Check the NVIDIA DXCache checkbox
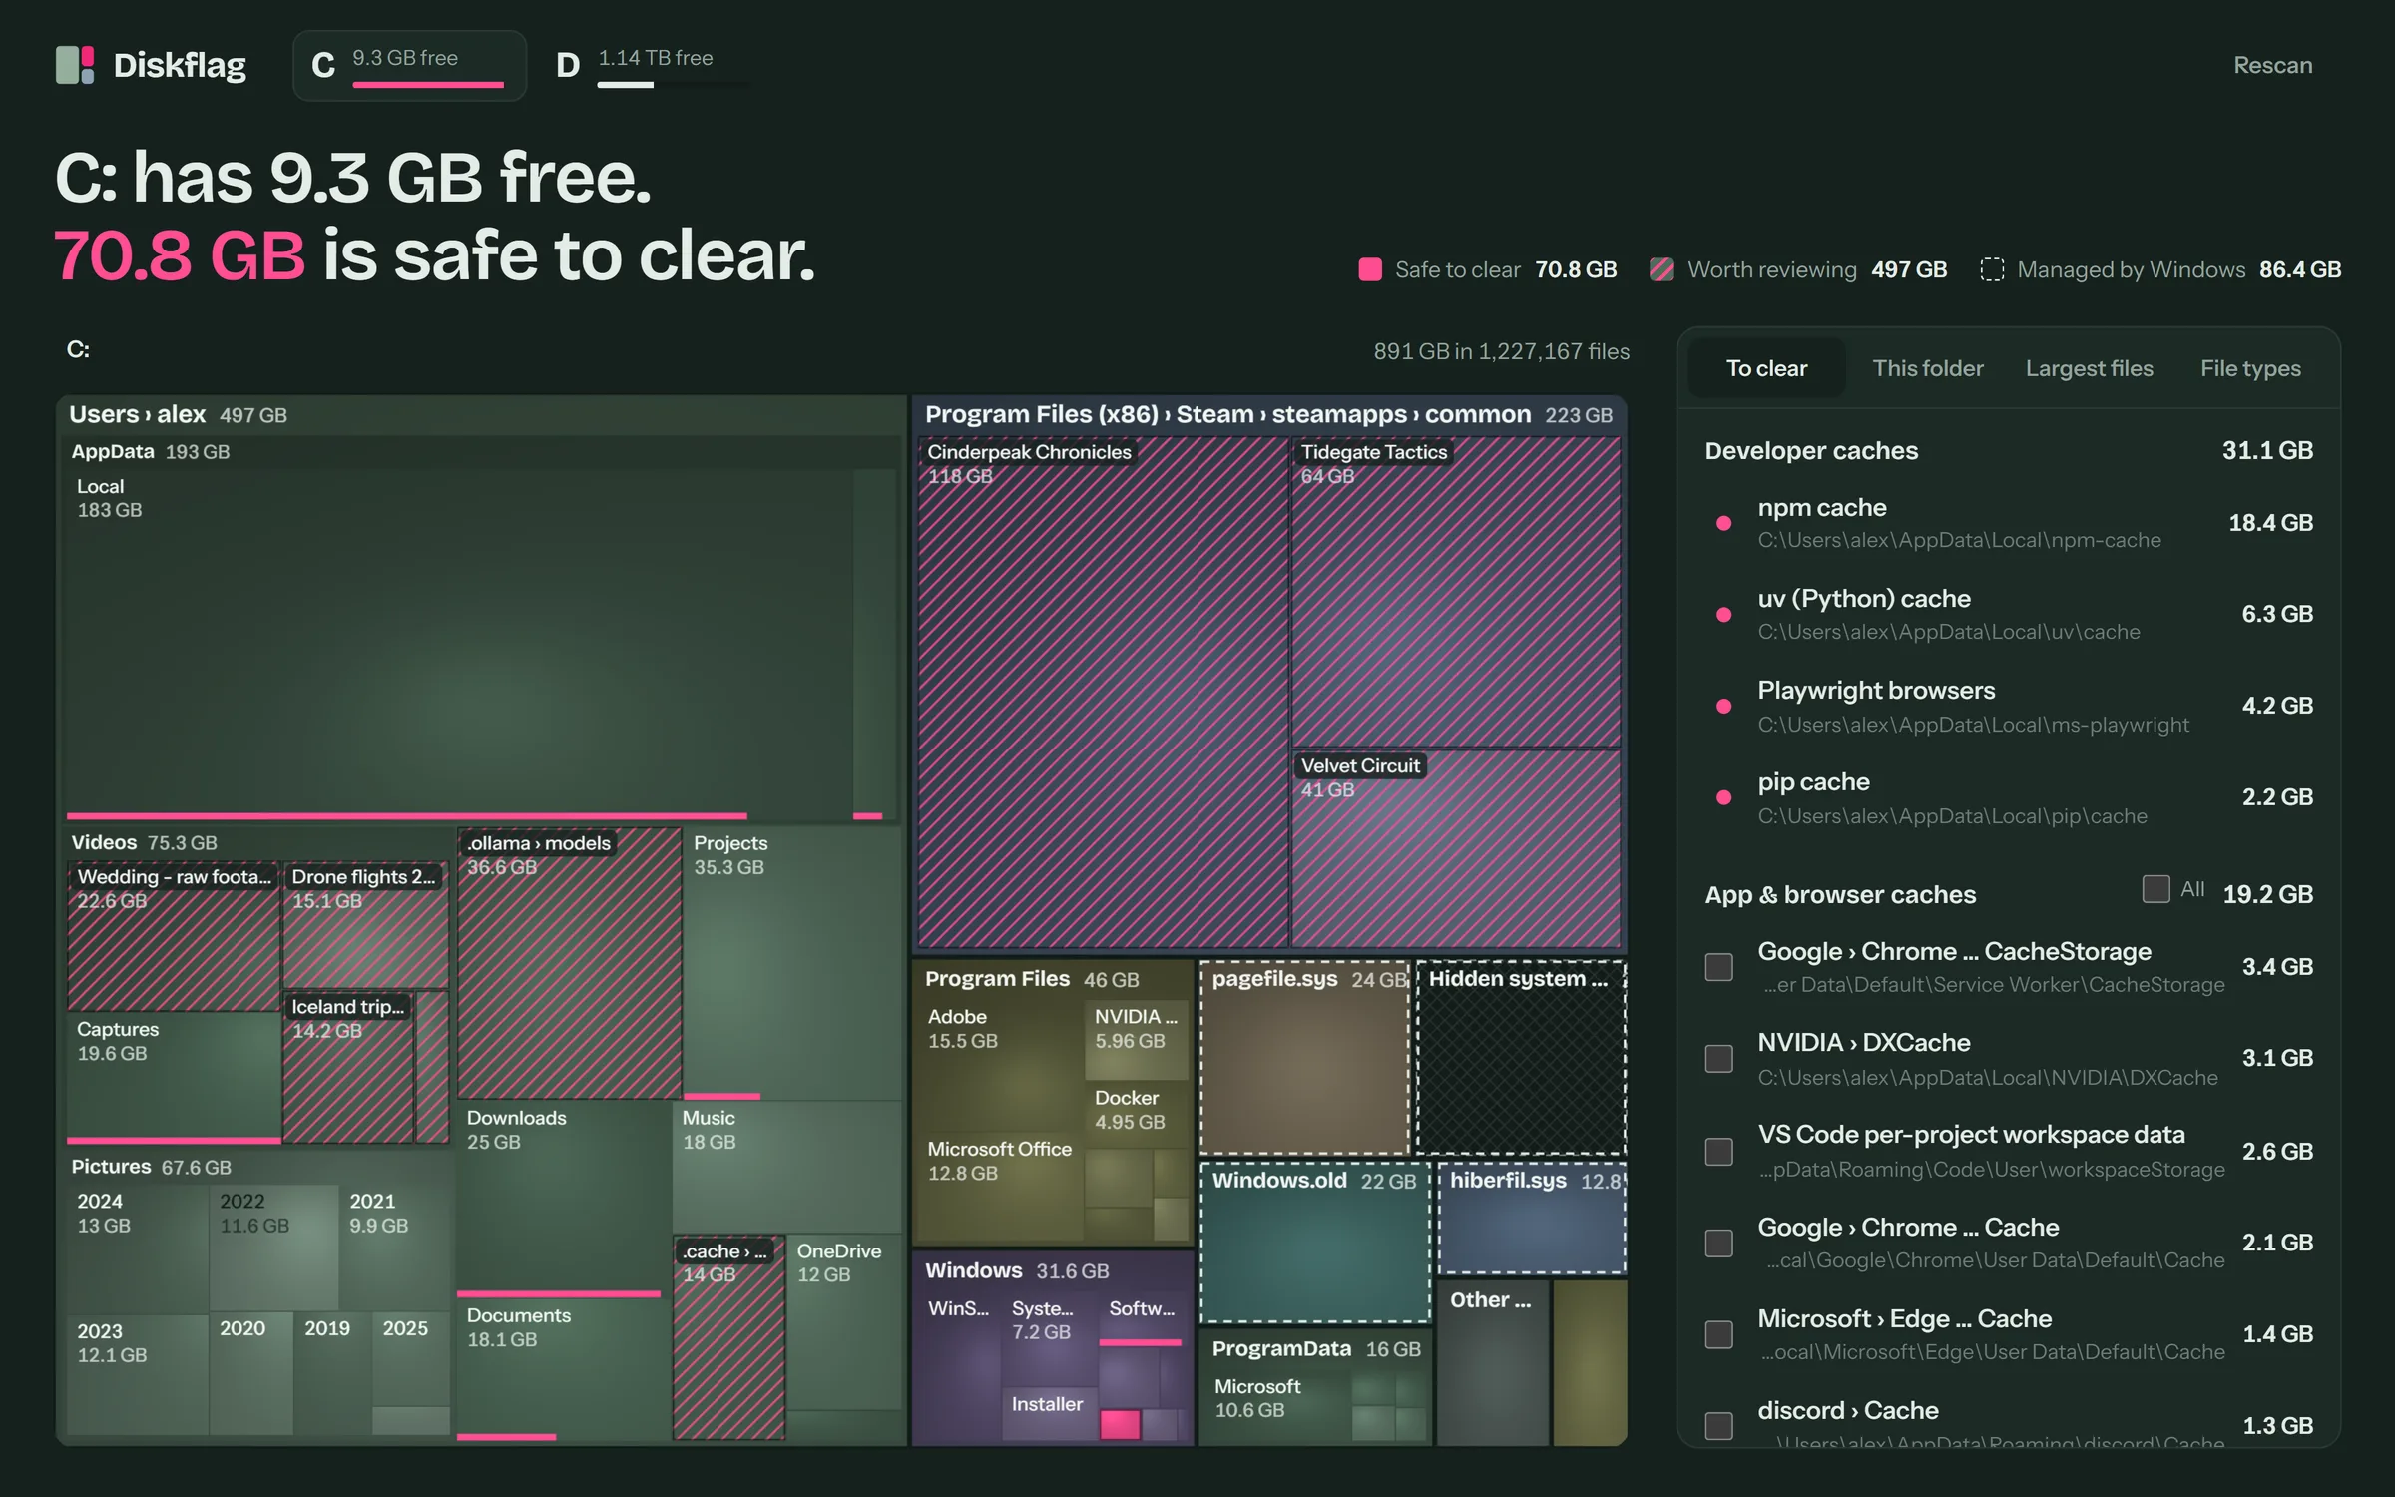Screen dimensions: 2395x1497 pos(1719,1059)
